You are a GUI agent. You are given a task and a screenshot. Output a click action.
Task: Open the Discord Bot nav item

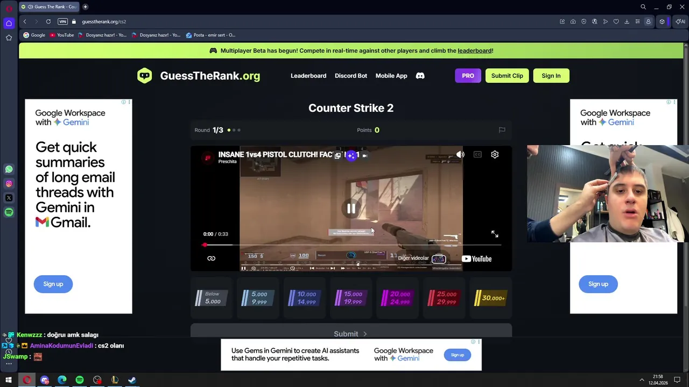(x=351, y=76)
